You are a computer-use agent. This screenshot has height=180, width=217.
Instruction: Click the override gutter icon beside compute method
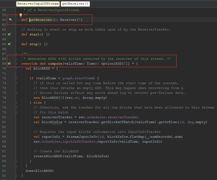[9, 63]
